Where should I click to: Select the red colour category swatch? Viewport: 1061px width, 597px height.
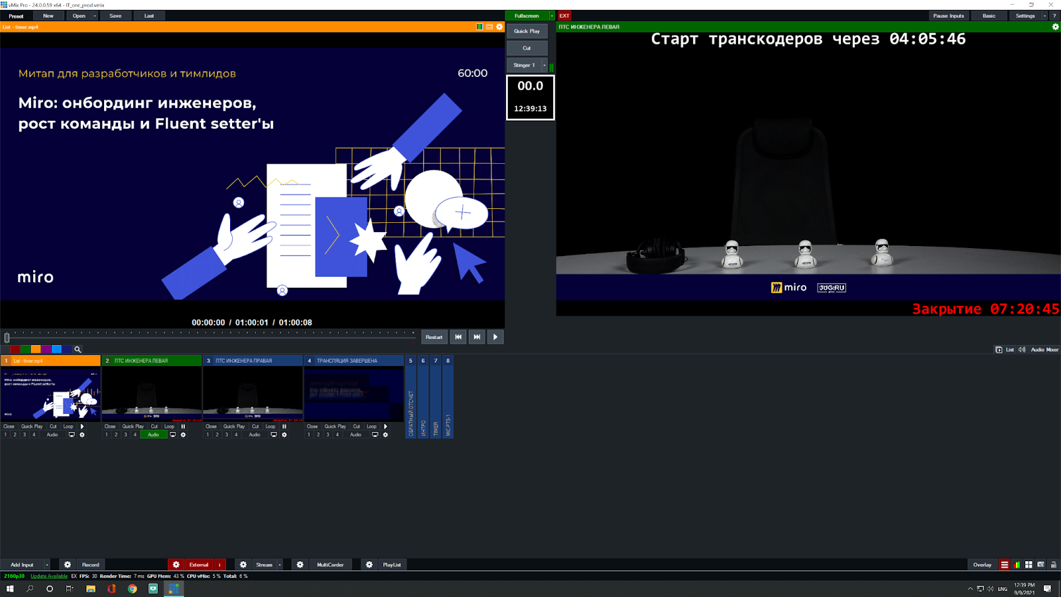[15, 349]
